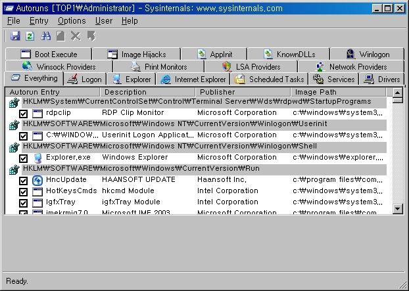Switch to the KnownDLLs tab
409x291 pixels.
tap(289, 54)
